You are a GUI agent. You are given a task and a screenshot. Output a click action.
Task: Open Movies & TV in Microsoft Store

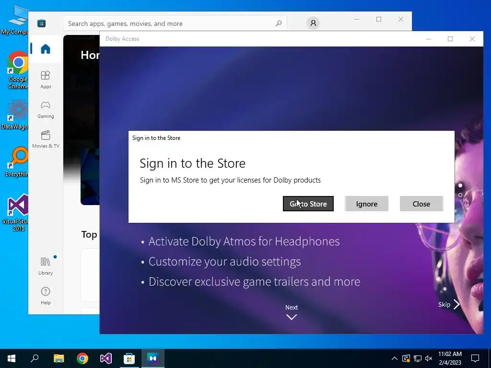click(46, 139)
